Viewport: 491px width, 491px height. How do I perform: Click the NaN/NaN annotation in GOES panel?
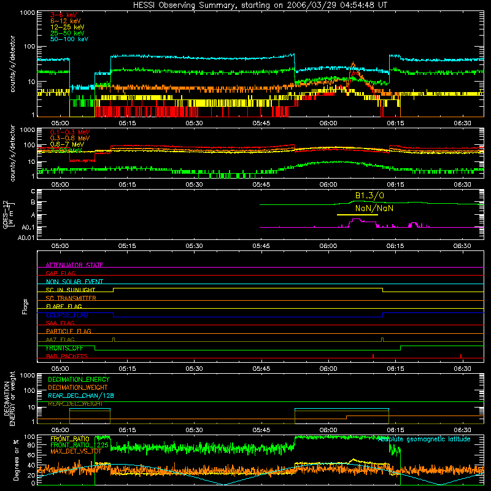pos(374,208)
